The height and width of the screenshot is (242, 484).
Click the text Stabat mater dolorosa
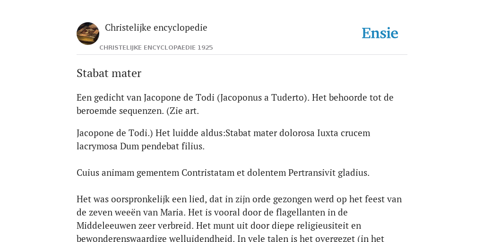point(270,133)
